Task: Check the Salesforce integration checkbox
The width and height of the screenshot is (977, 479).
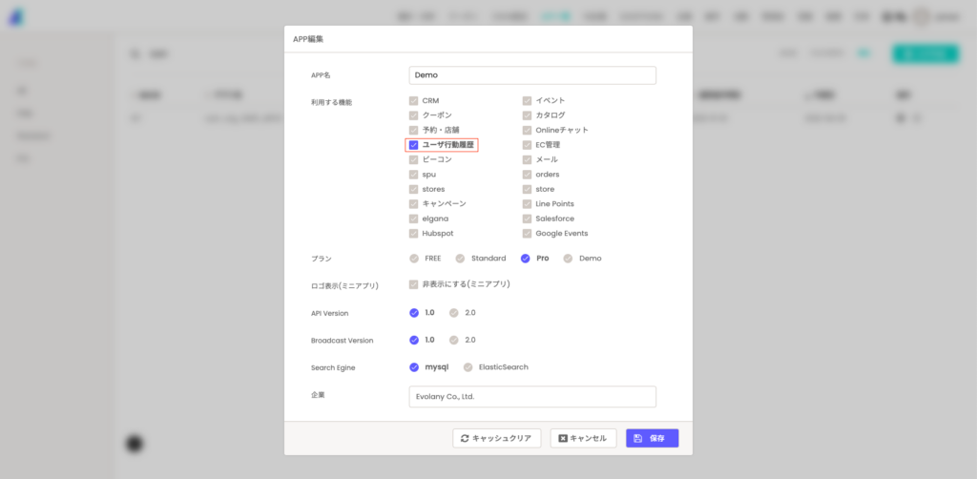Action: point(527,219)
